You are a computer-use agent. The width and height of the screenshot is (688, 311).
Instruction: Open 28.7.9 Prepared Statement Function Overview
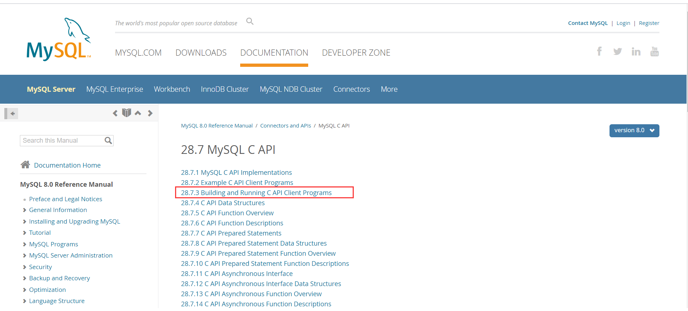[258, 254]
